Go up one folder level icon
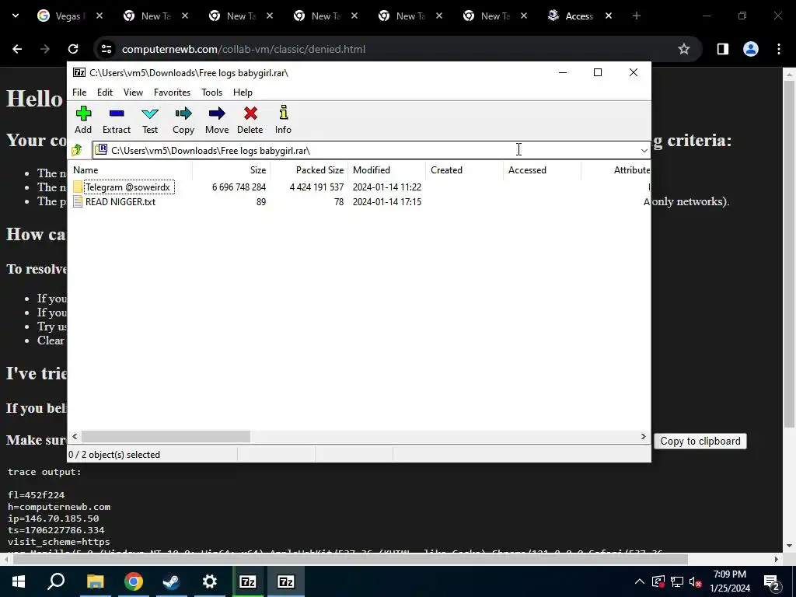 tap(77, 150)
